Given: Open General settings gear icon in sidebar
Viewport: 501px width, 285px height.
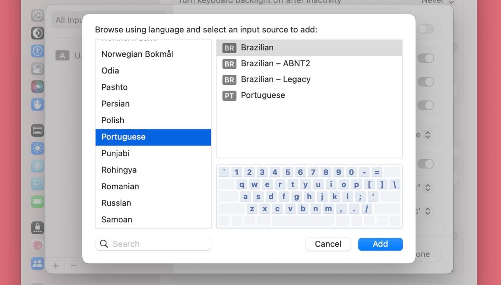Looking at the screenshot, I should 38,15.
